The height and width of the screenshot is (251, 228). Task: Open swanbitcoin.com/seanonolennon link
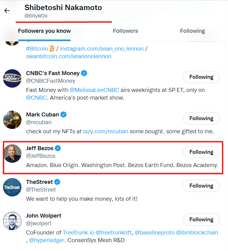[x=69, y=56]
